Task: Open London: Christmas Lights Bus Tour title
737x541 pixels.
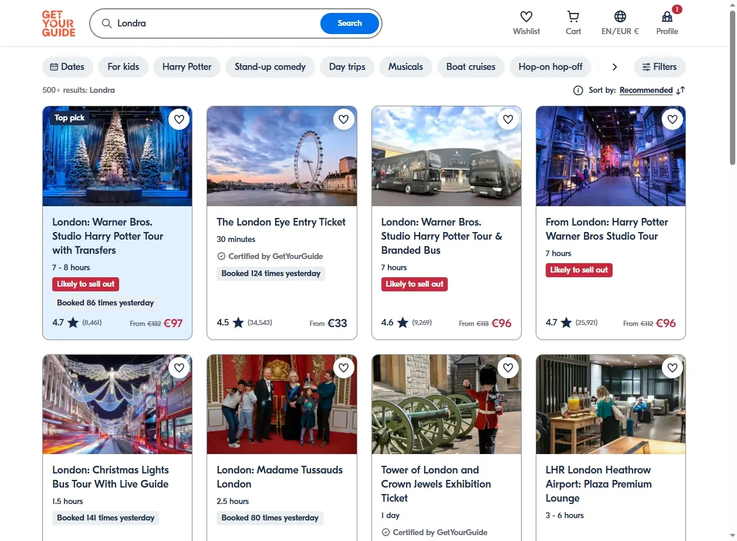Action: (x=110, y=477)
